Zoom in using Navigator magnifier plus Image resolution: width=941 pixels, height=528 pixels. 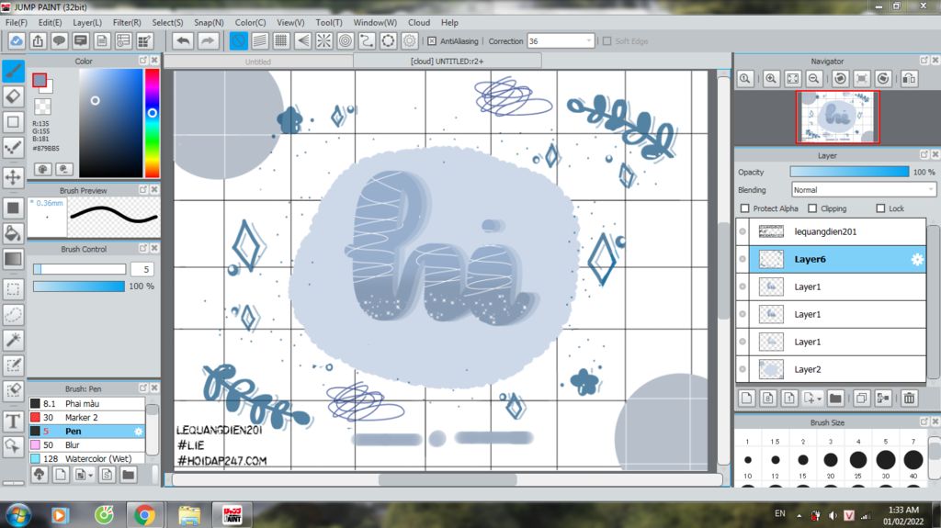click(x=771, y=79)
